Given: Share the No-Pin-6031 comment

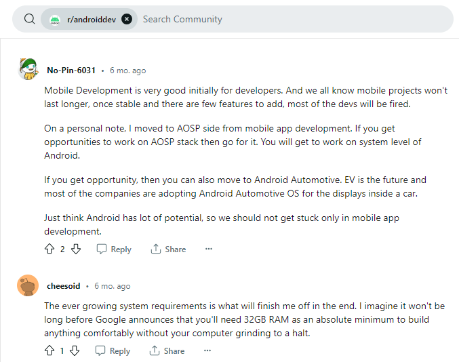Looking at the screenshot, I should (x=168, y=249).
